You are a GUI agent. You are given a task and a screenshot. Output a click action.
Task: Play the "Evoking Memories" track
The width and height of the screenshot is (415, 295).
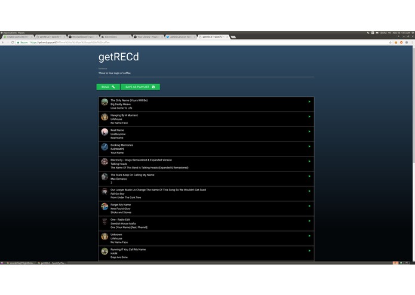309,146
